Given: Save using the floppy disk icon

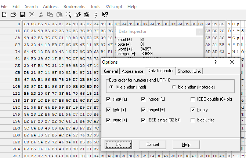Looking at the screenshot, I should 23,15.
